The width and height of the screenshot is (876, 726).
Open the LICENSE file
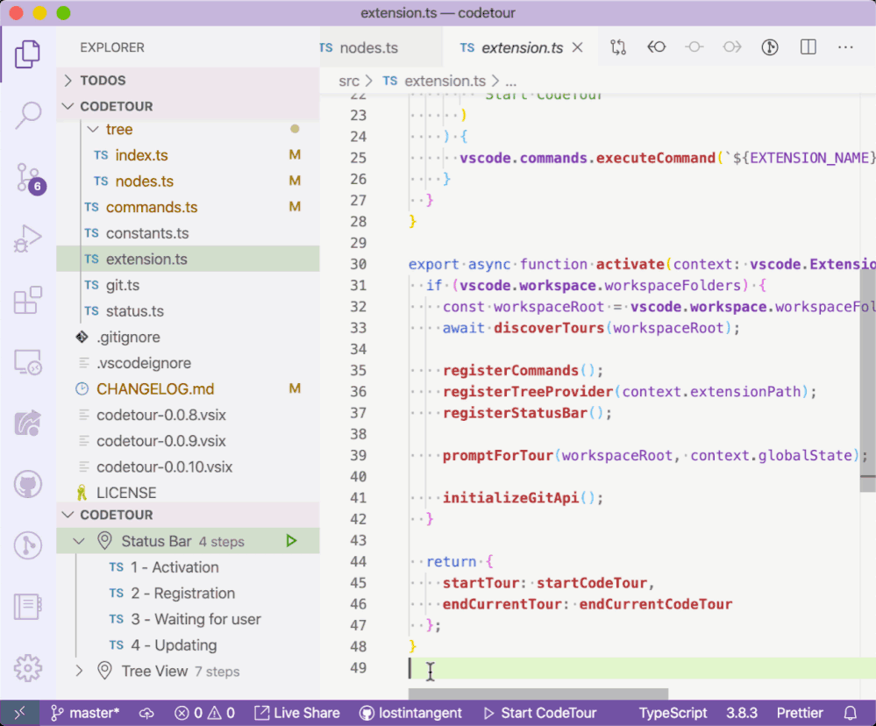[188, 493]
